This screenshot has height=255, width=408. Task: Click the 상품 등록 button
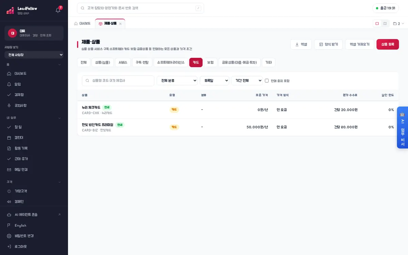pyautogui.click(x=388, y=45)
